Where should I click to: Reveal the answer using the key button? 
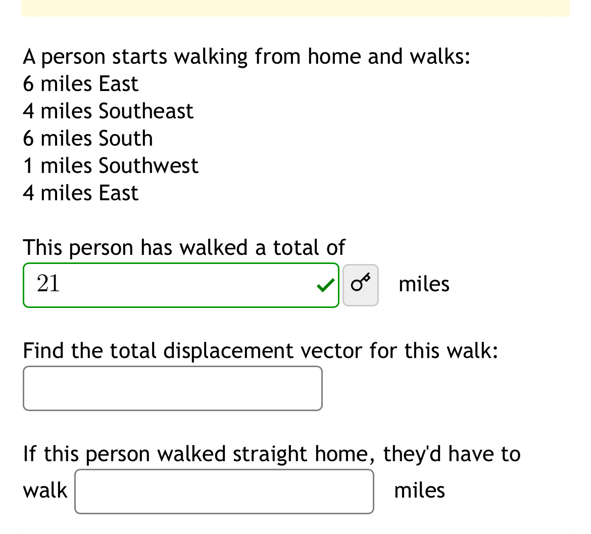[360, 285]
